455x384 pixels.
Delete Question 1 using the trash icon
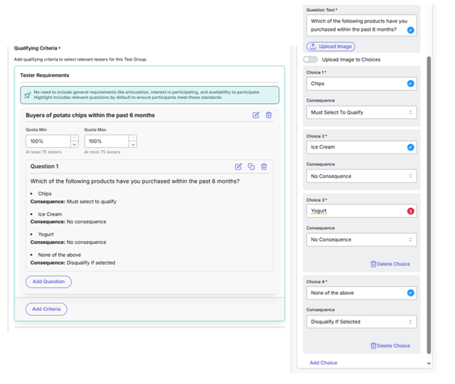tap(264, 167)
